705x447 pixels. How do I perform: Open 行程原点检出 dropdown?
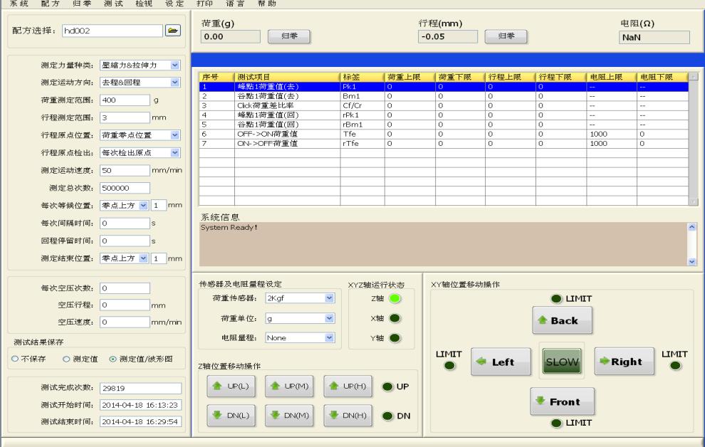point(175,153)
